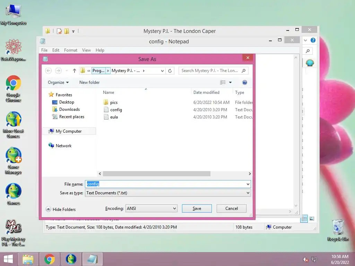The height and width of the screenshot is (266, 355).
Task: Click horizontal scrollbar in file list
Action: [x=157, y=174]
